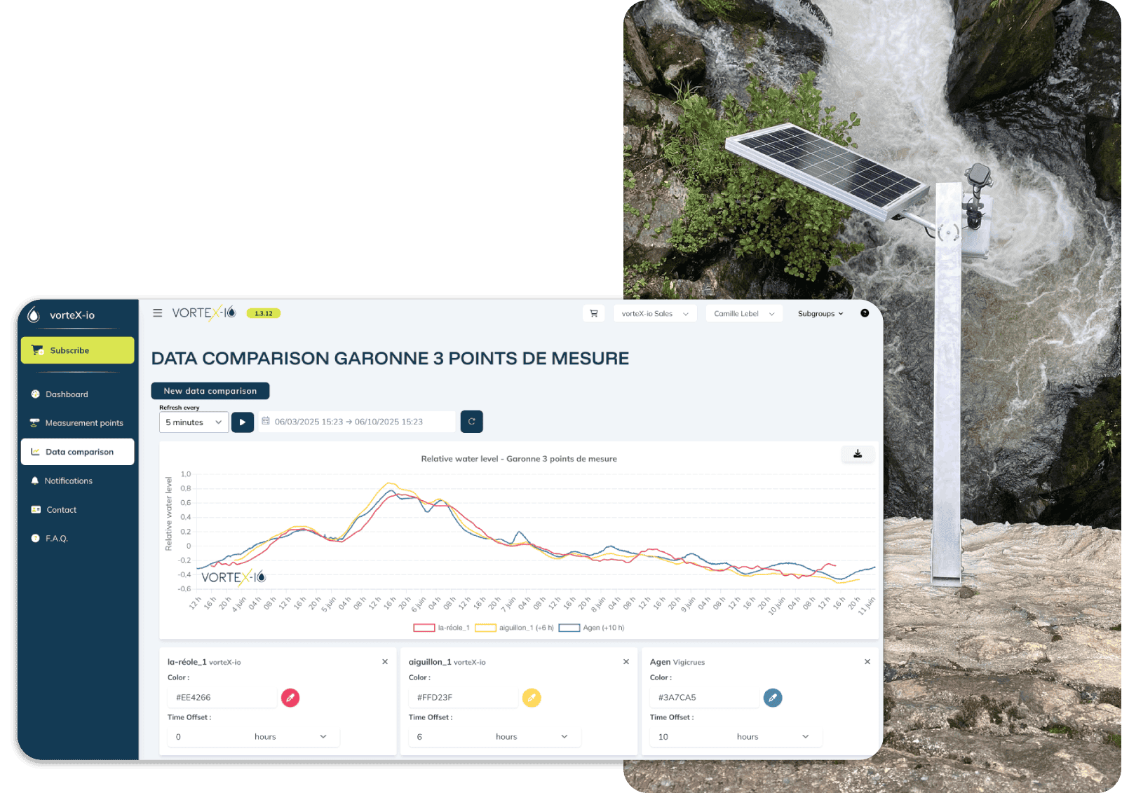This screenshot has width=1122, height=793.
Task: Download the chart with the download icon
Action: [858, 454]
